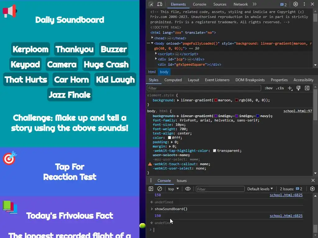Expand the margin shorthand property
The image size is (318, 238).
click(170, 146)
